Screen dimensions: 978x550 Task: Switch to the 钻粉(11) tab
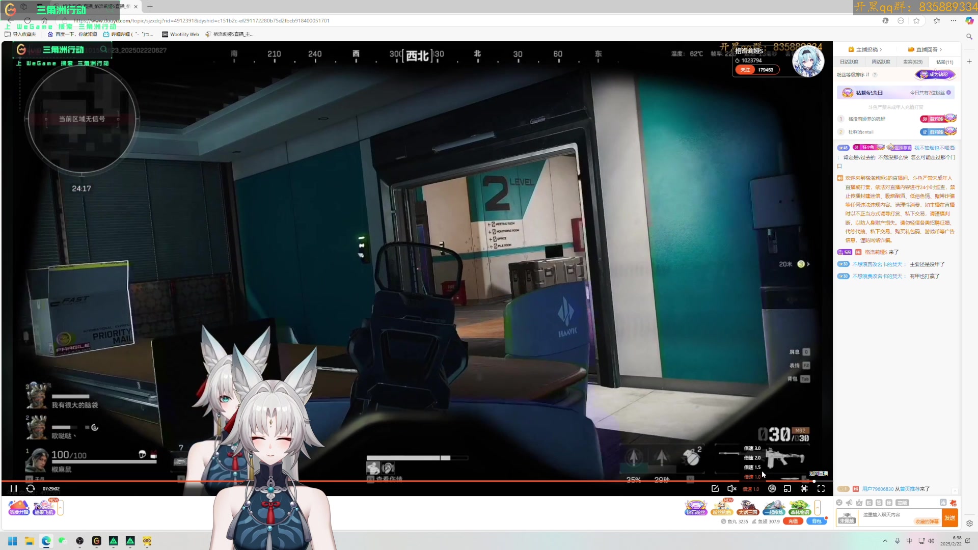coord(944,62)
